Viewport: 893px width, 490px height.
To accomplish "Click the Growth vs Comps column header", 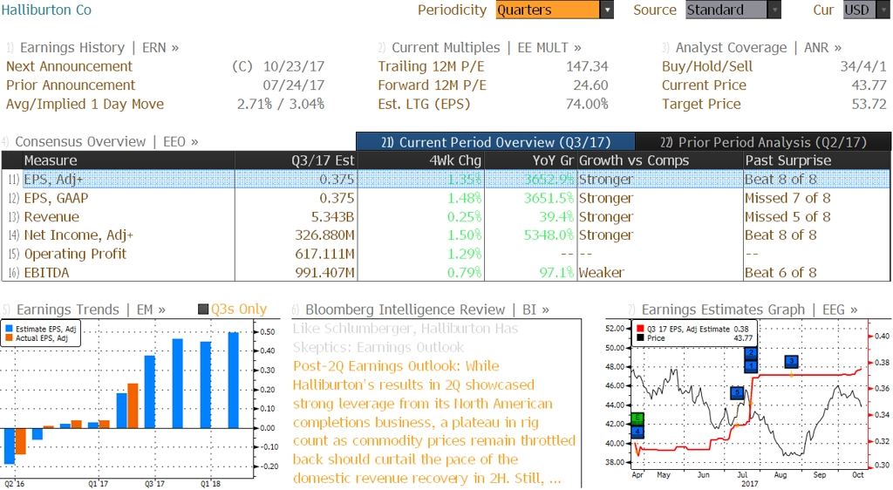I will [x=659, y=160].
